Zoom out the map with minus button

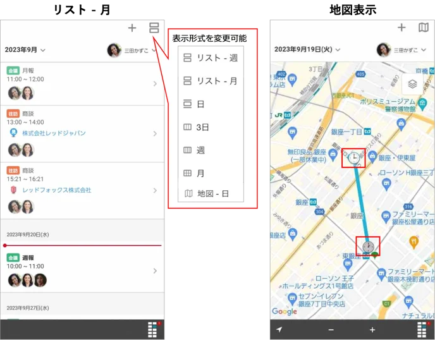(331, 330)
